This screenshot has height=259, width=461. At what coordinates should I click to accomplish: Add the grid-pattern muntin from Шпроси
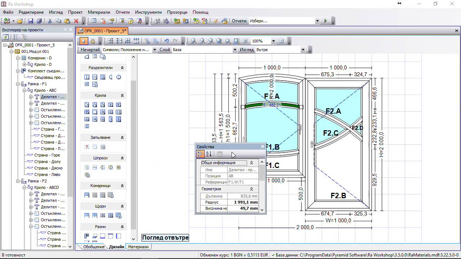click(x=118, y=167)
